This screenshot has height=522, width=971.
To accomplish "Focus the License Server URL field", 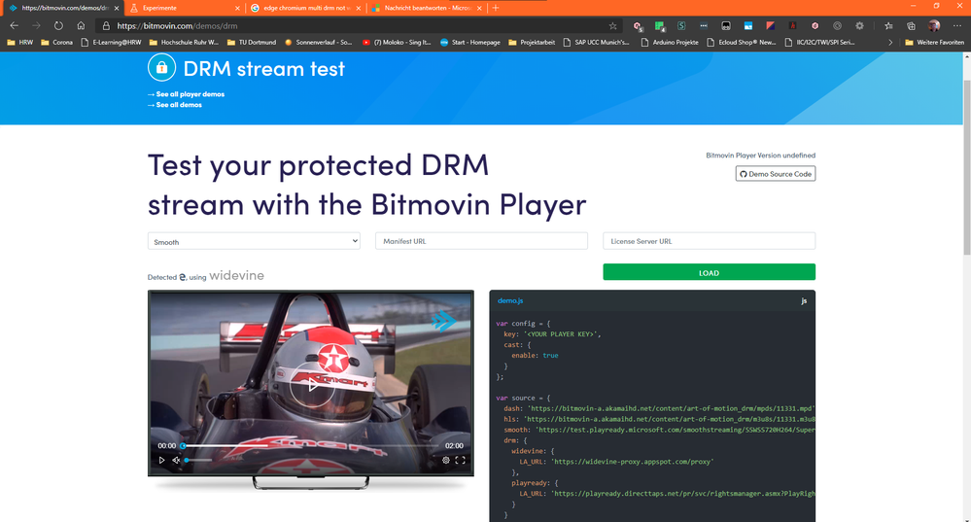I will 709,241.
